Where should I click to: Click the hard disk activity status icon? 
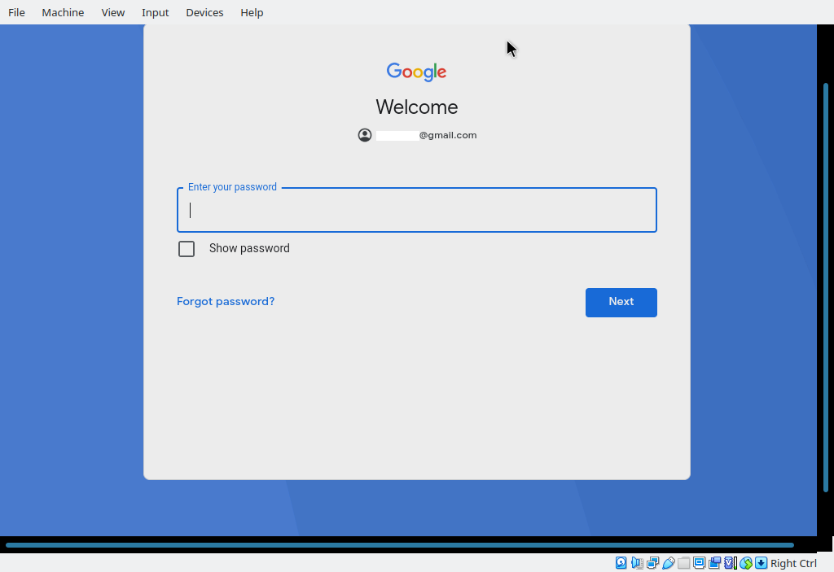point(621,563)
